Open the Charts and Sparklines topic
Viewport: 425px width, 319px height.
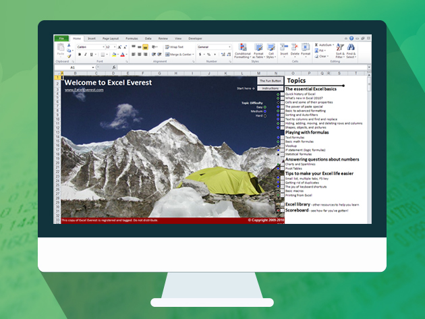tap(300, 165)
